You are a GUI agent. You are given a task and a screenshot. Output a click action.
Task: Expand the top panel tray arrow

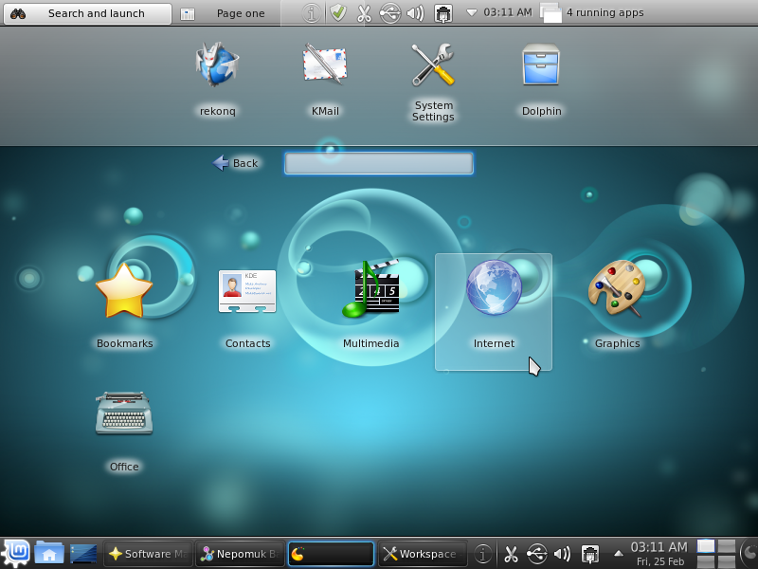coord(470,12)
